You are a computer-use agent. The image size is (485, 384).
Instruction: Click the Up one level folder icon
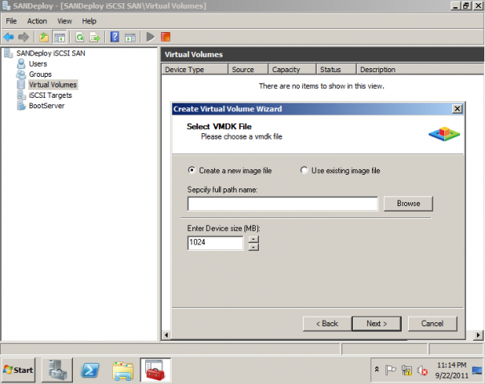coord(44,38)
